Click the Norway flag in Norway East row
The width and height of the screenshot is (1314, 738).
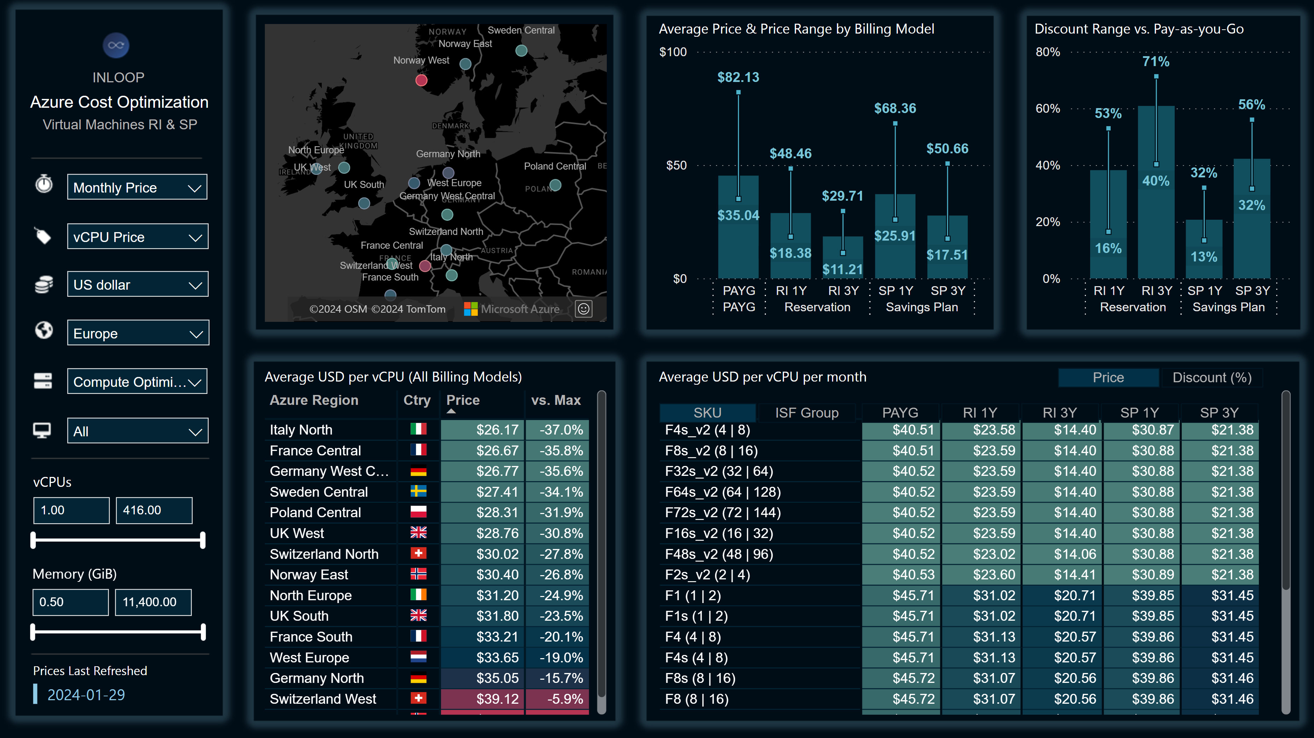tap(418, 574)
